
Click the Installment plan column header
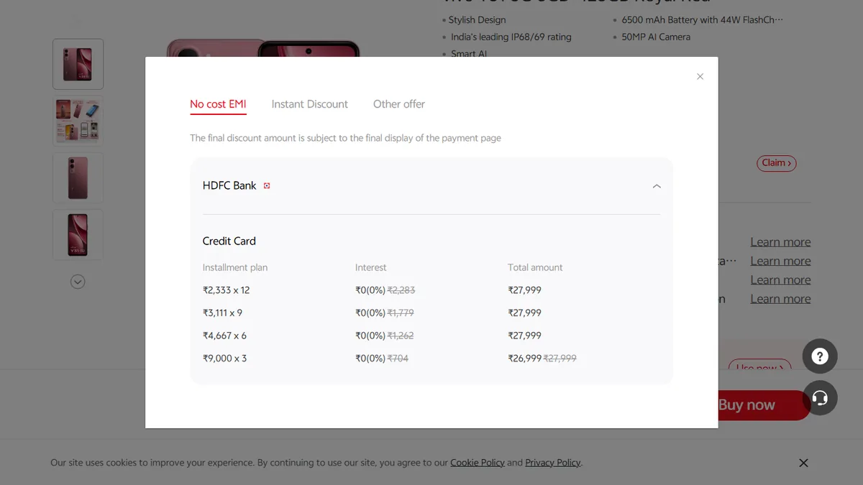235,267
